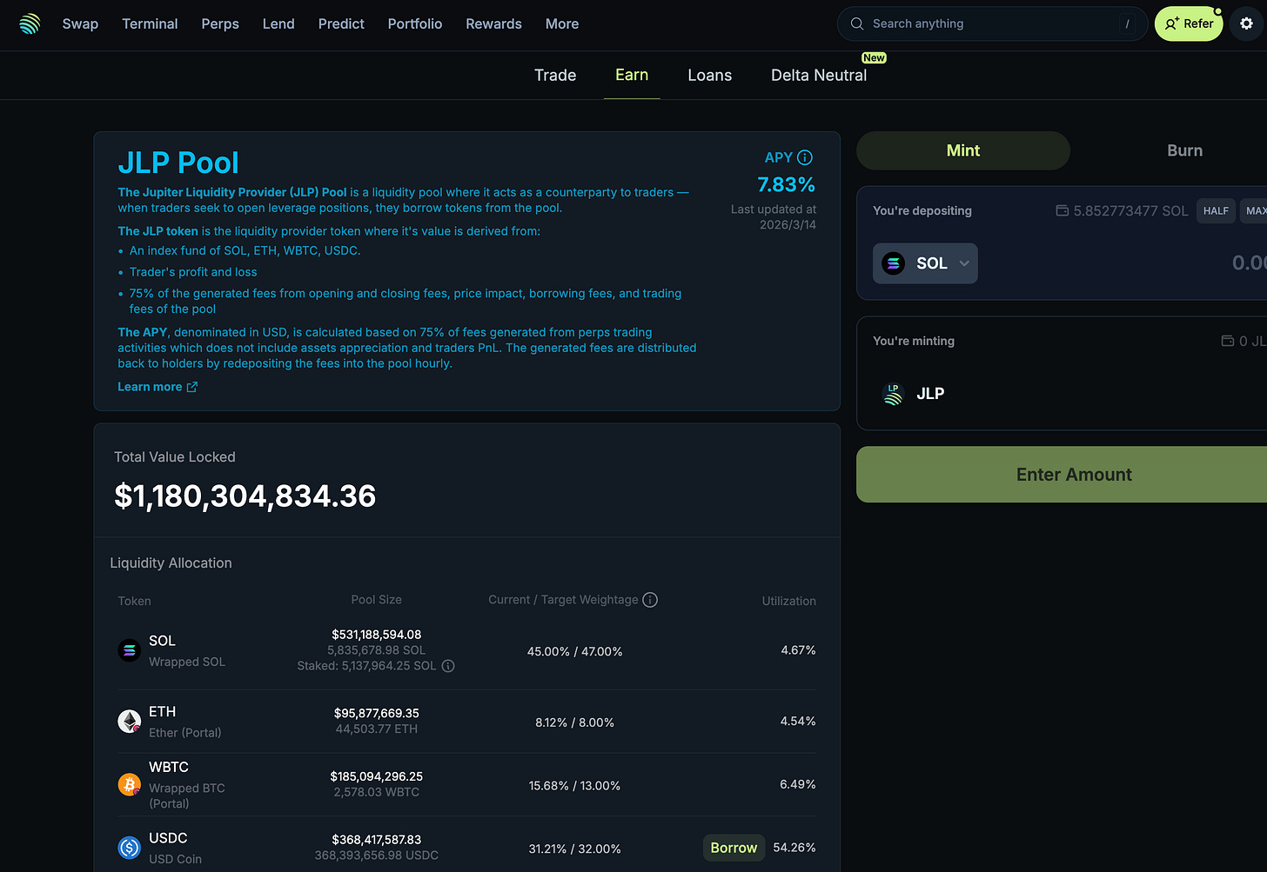Screen dimensions: 1267x872
Task: Click the 5.852773477 SOL balance
Action: point(1130,210)
